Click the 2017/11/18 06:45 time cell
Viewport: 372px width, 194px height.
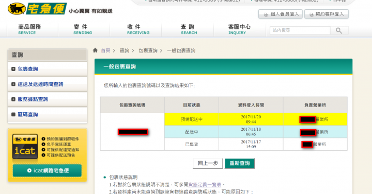tap(251, 132)
